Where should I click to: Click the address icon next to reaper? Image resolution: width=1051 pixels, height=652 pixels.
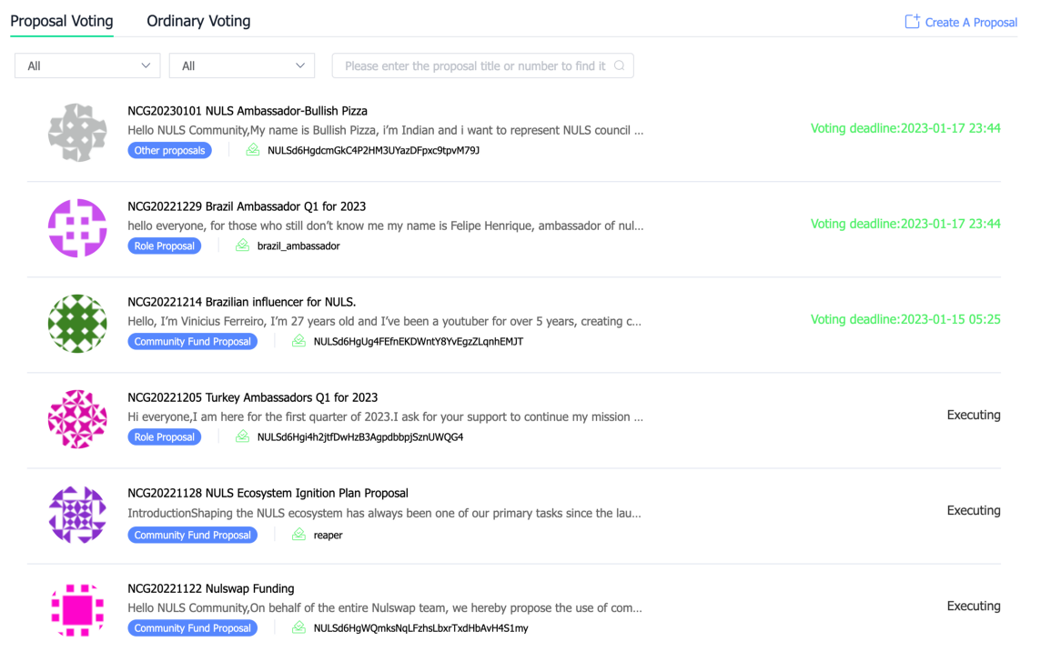pyautogui.click(x=298, y=534)
